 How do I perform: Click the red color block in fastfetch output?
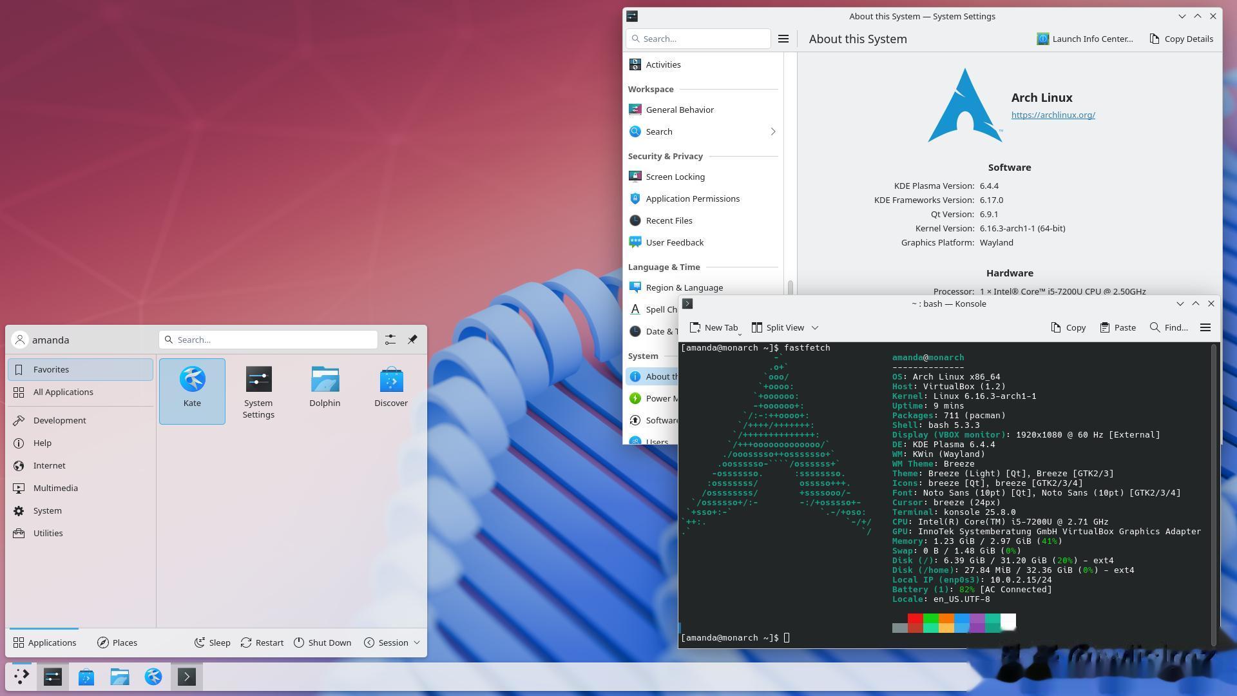click(x=915, y=619)
